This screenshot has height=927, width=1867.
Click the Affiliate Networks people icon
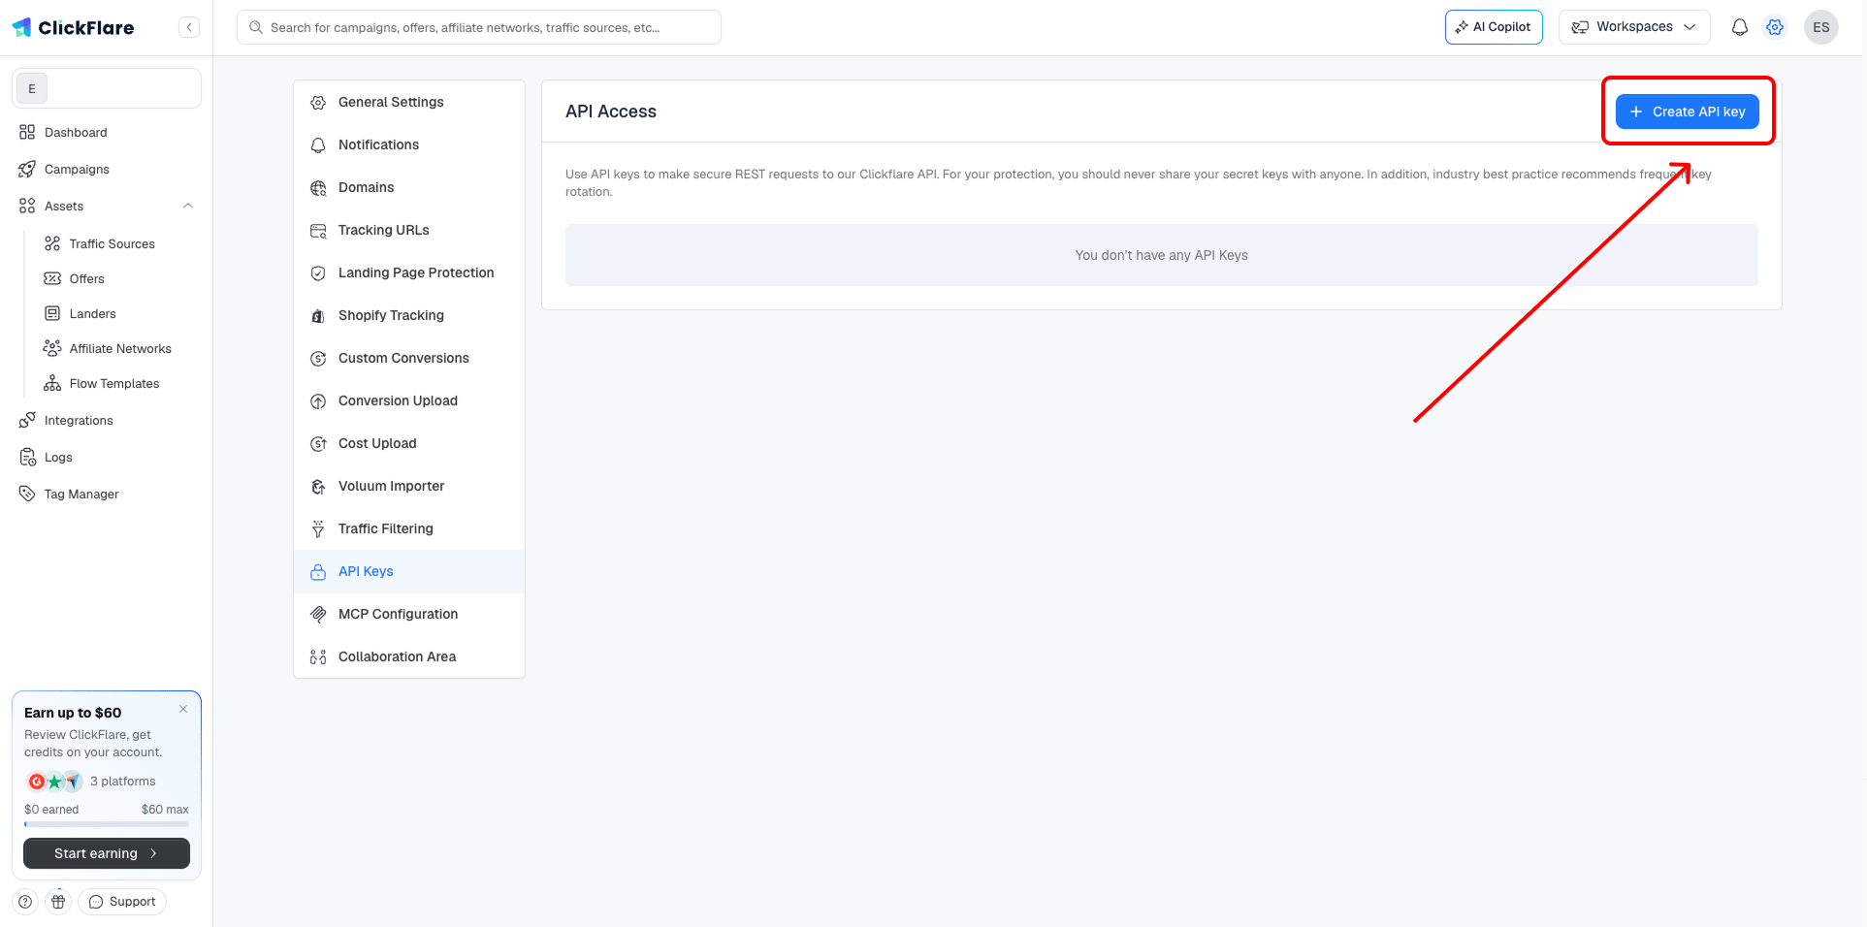(x=52, y=348)
